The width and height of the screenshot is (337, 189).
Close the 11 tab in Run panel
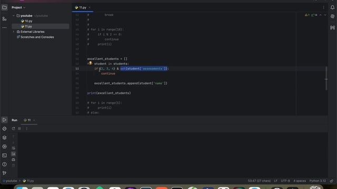(x=34, y=120)
